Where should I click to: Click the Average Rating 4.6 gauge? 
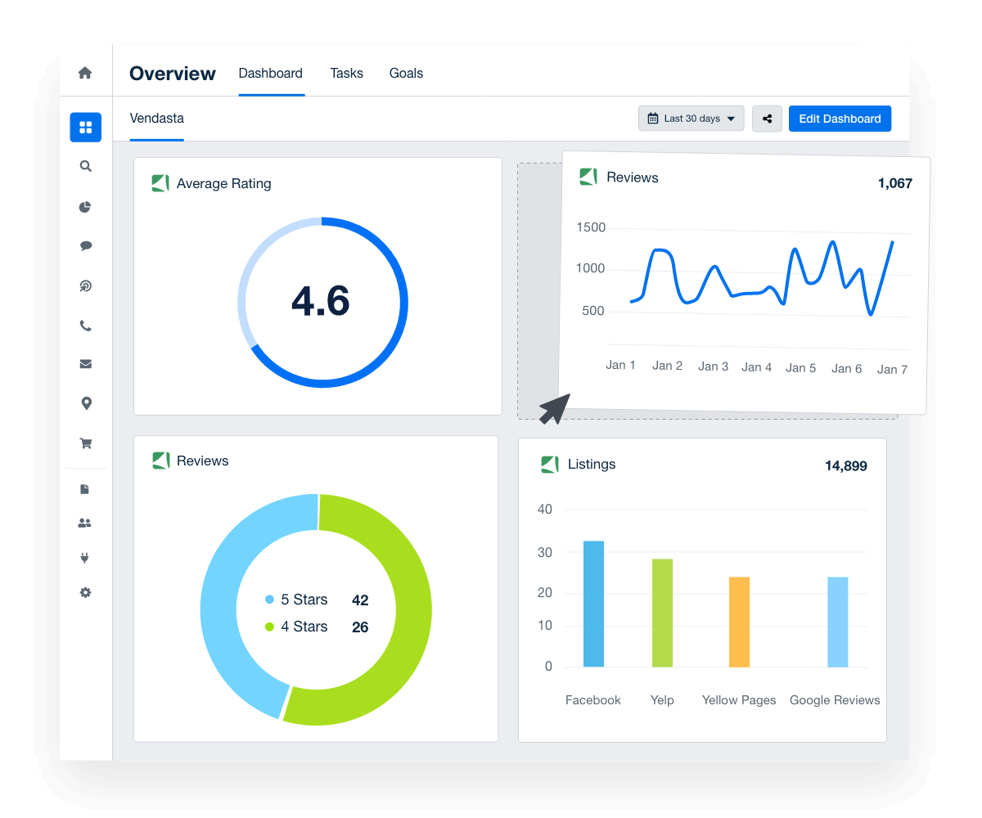(322, 302)
